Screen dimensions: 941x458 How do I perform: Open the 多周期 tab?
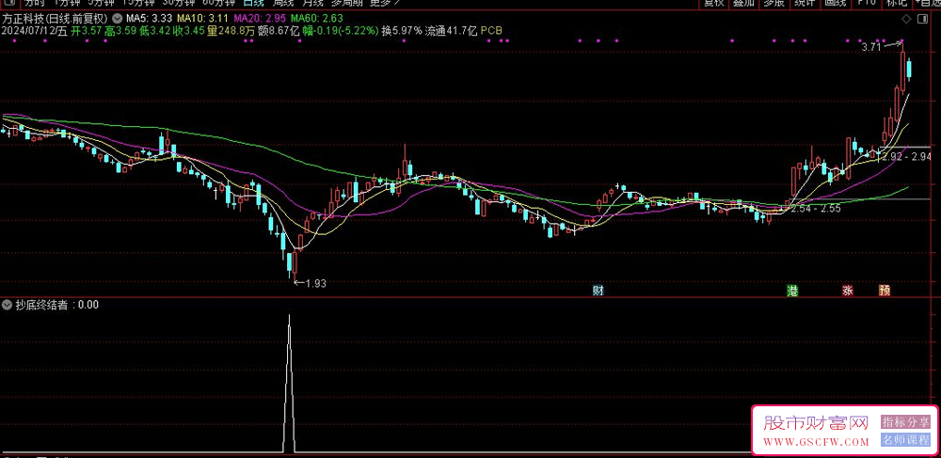coord(347,3)
